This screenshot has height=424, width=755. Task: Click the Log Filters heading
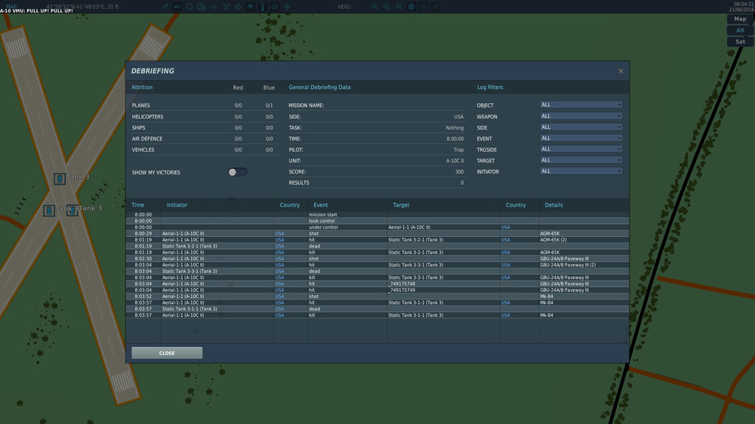[490, 88]
